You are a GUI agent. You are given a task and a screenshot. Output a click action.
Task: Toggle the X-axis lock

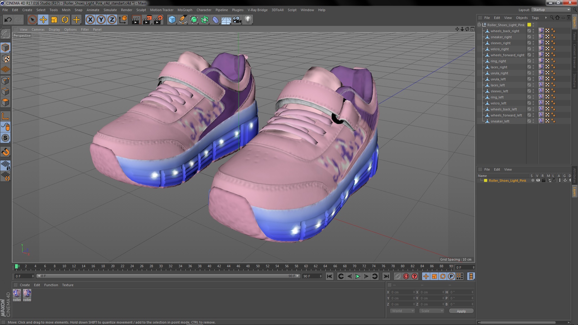(90, 20)
